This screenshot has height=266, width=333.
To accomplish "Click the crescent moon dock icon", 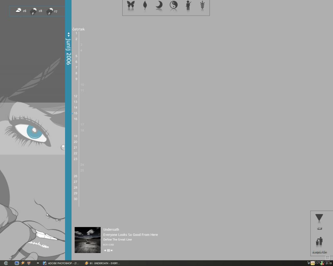I will pyautogui.click(x=159, y=5).
